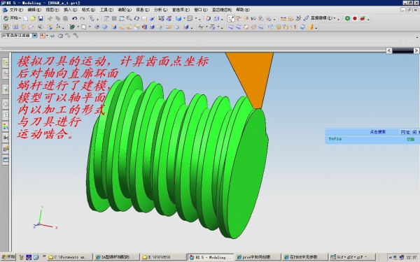Activate the Rotate view tool
Image resolution: width=420 pixels, height=262 pixels.
[x=136, y=18]
